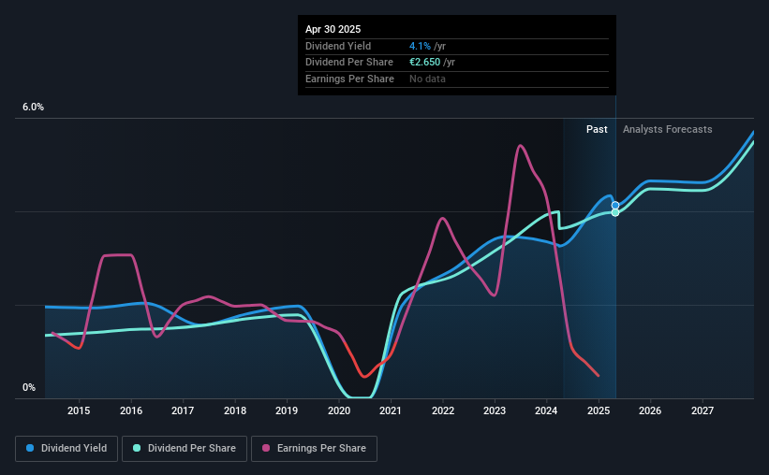Click the teal dot in Dividend Per Share legend
The height and width of the screenshot is (475, 769).
pyautogui.click(x=137, y=448)
